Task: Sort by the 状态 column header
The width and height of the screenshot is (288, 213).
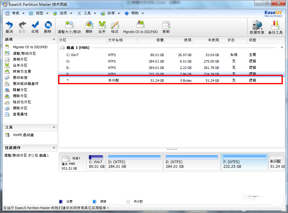Action: click(234, 40)
